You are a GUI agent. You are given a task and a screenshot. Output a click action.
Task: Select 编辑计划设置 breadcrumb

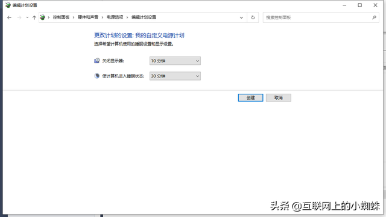tap(144, 17)
